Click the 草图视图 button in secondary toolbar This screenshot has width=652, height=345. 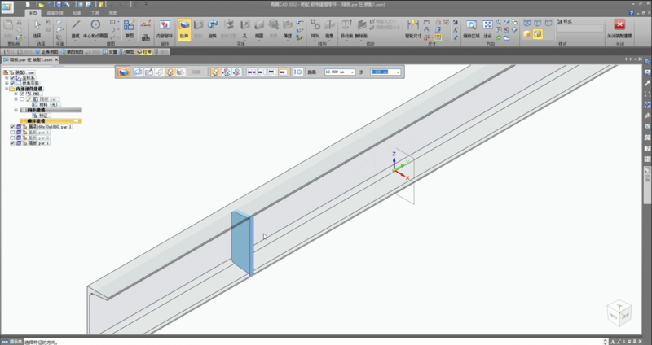coord(73,51)
